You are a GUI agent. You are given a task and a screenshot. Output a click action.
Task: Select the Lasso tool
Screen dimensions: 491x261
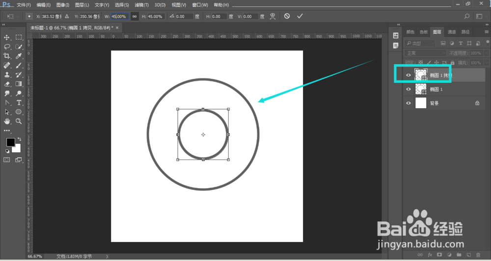coord(6,47)
